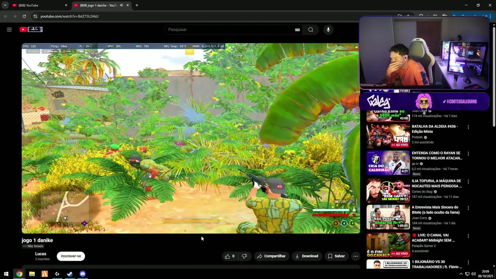Click the browser forward arrow

tap(15, 16)
